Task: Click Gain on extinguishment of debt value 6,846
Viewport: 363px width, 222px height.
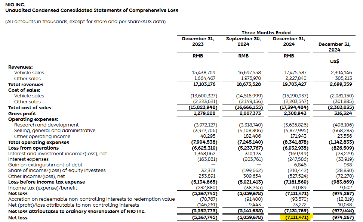Action: coord(302,165)
